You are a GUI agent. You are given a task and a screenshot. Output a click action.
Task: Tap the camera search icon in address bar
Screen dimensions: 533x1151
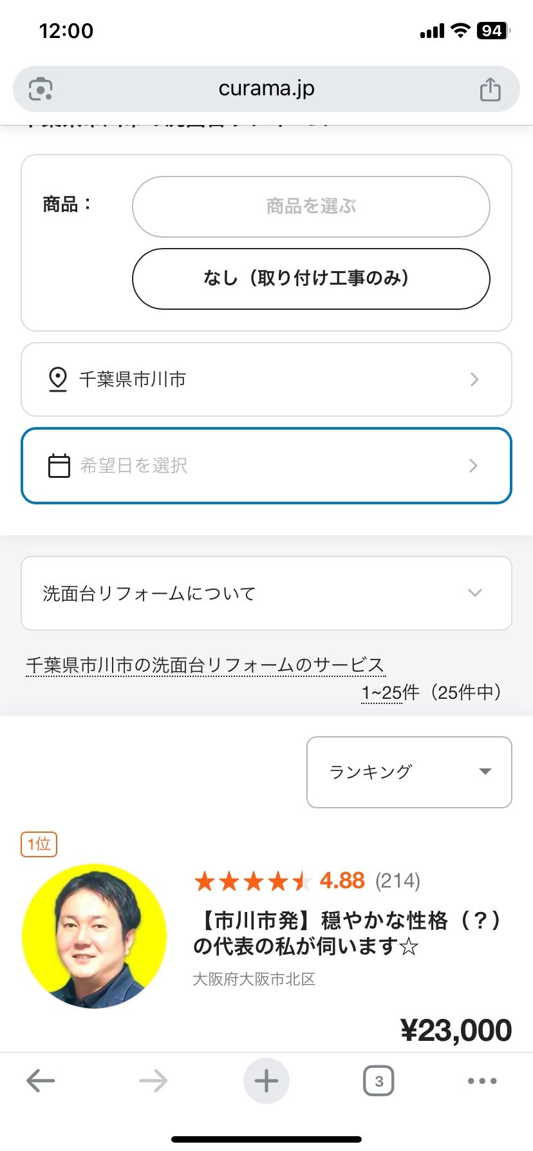point(41,89)
